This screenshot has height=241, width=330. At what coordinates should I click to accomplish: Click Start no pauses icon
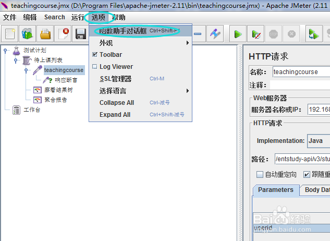255,34
